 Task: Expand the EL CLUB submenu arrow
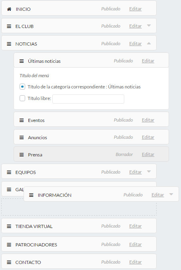click(x=149, y=26)
